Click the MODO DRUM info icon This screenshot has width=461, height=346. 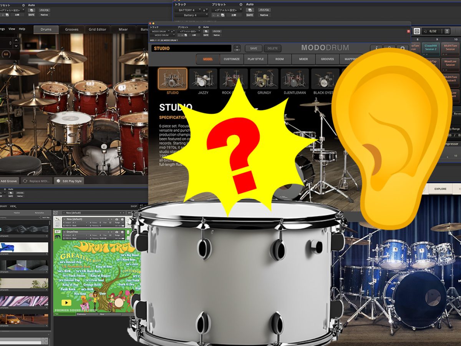pos(376,48)
